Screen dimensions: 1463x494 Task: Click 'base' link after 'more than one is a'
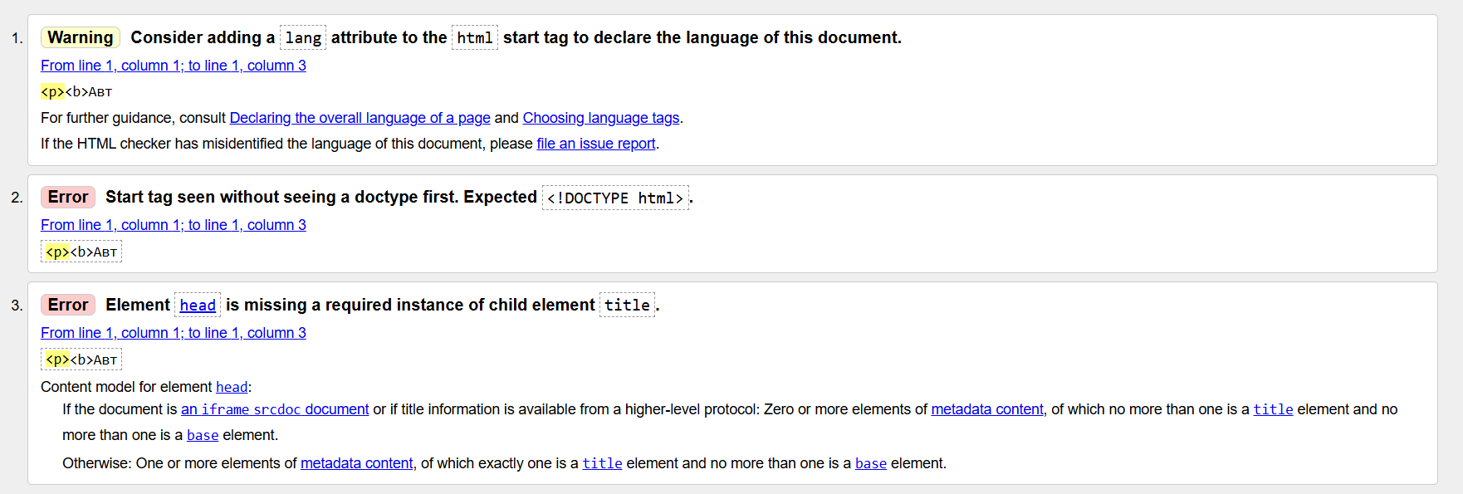[x=203, y=435]
